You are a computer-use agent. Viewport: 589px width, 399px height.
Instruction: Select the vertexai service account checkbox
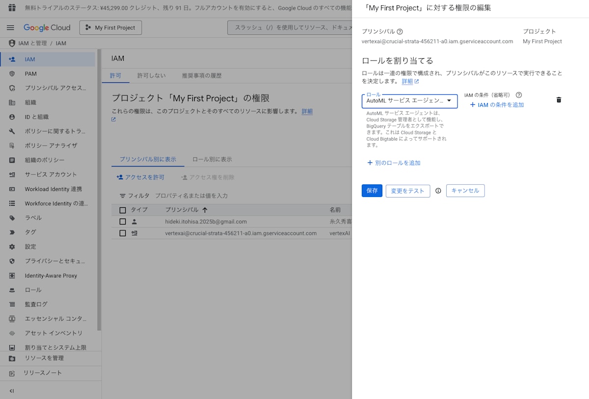tap(123, 233)
